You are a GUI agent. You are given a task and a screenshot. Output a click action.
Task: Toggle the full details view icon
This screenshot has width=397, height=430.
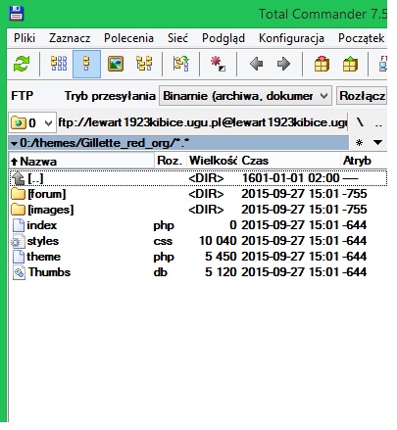pyautogui.click(x=86, y=64)
